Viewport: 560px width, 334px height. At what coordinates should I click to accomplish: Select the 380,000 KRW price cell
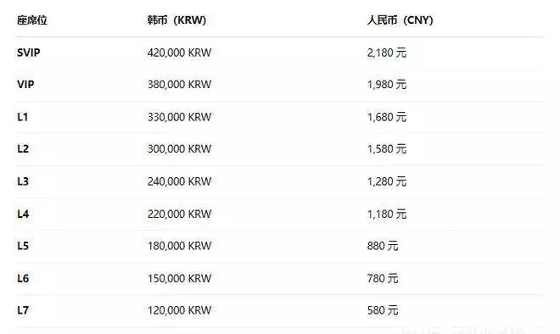pyautogui.click(x=179, y=85)
